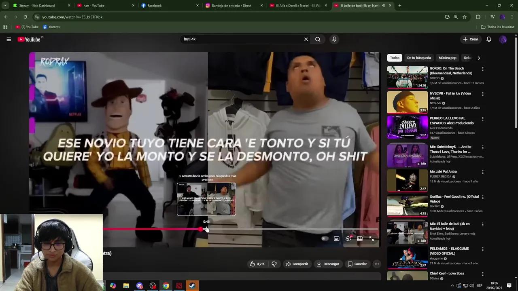Open PERREO LA LLEVO PAL ESPACIO thumbnail

(x=407, y=127)
